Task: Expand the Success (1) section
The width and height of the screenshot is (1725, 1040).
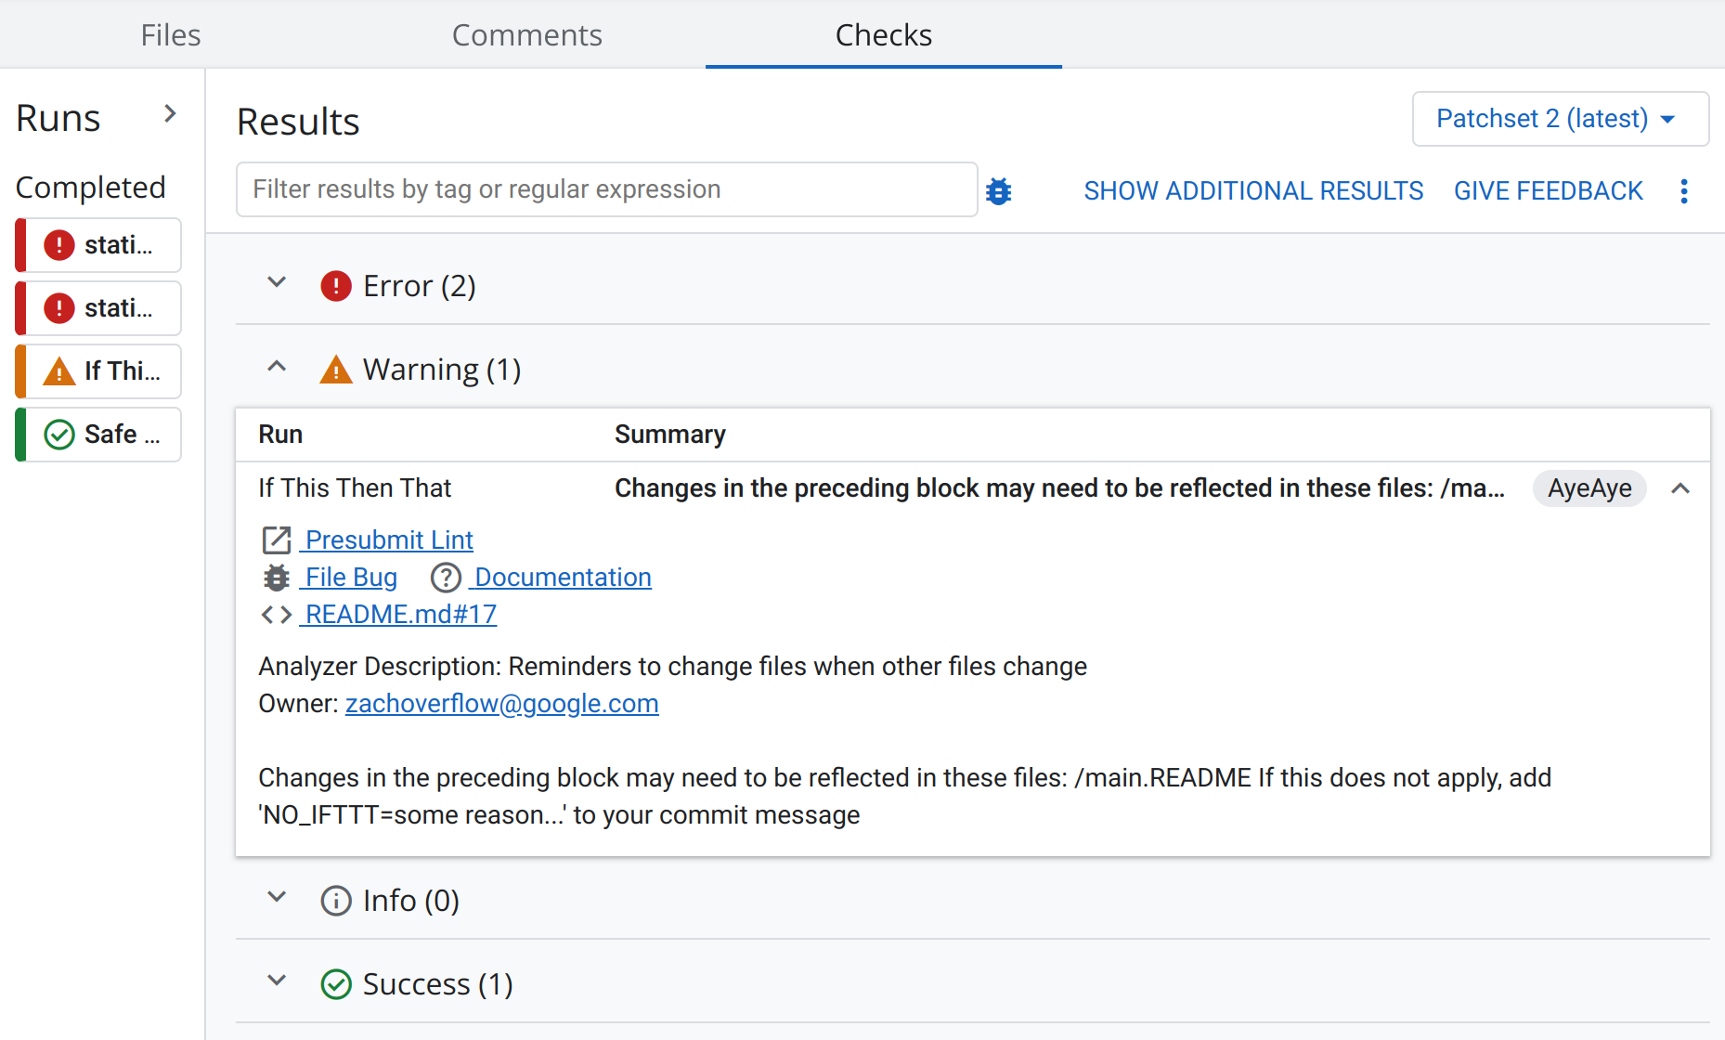Action: pyautogui.click(x=277, y=981)
